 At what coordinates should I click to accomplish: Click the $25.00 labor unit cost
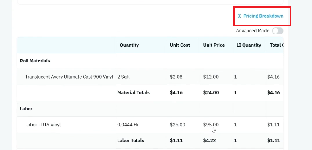178,125
